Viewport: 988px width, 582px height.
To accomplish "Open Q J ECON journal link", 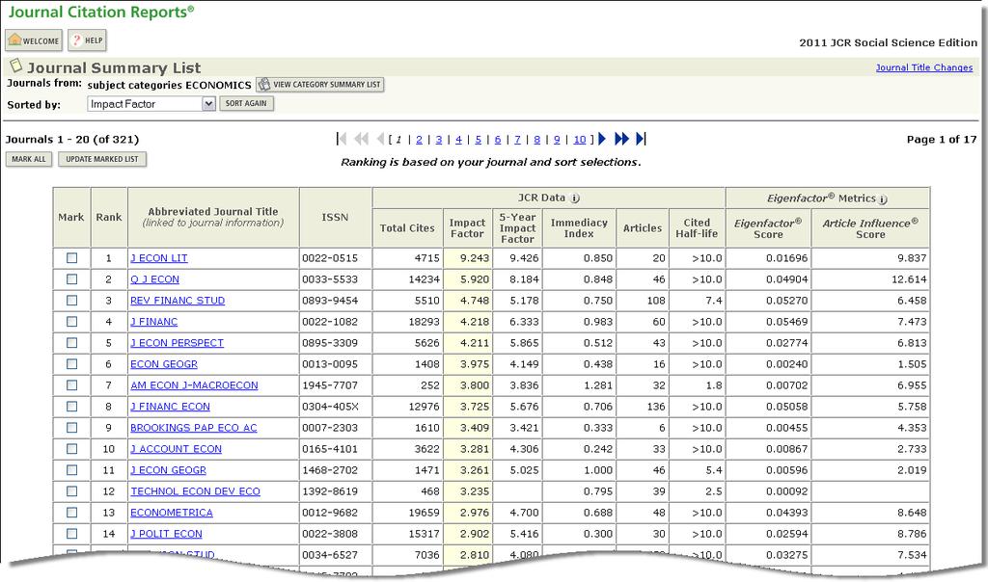I will (154, 279).
